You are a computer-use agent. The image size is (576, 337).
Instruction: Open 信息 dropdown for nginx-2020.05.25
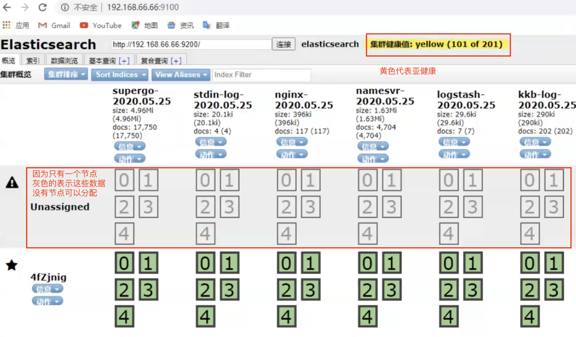pos(292,142)
